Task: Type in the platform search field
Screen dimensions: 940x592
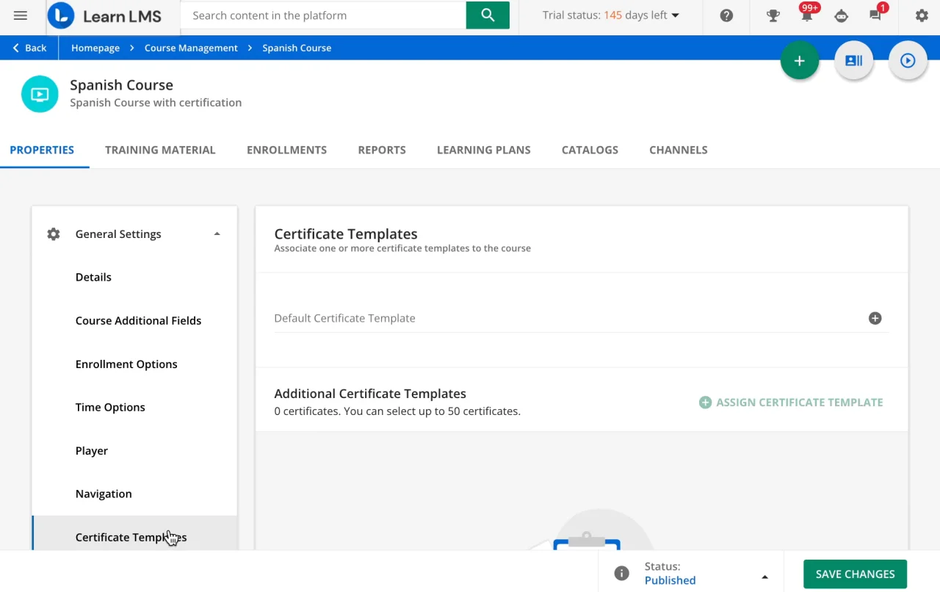Action: click(323, 15)
